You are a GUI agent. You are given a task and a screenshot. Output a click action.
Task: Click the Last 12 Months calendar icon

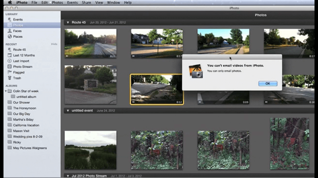coord(10,55)
